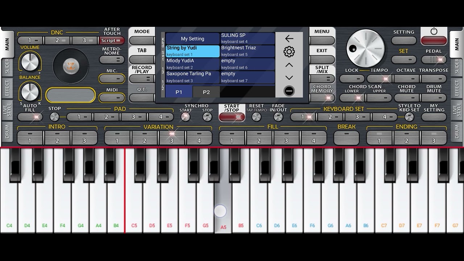Screen dimensions: 464x261
Task: Select DNC button 2
Action: (57, 41)
